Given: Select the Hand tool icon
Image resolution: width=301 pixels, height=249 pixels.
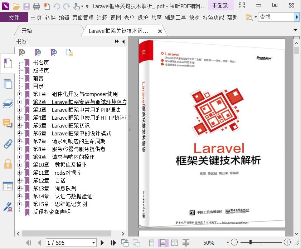Looking at the screenshot, I should pos(76,6).
